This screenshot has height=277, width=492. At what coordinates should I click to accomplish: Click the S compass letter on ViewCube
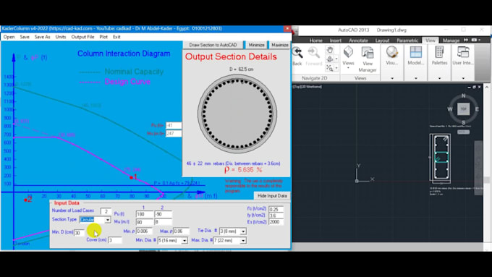click(x=464, y=122)
